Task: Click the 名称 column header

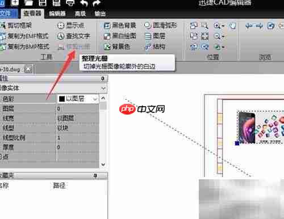Action: click(4, 186)
